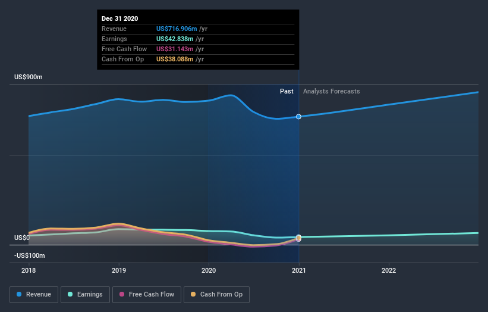Toggle the Cash From Op legend button
Viewport: 488px width, 312px height.
point(216,295)
